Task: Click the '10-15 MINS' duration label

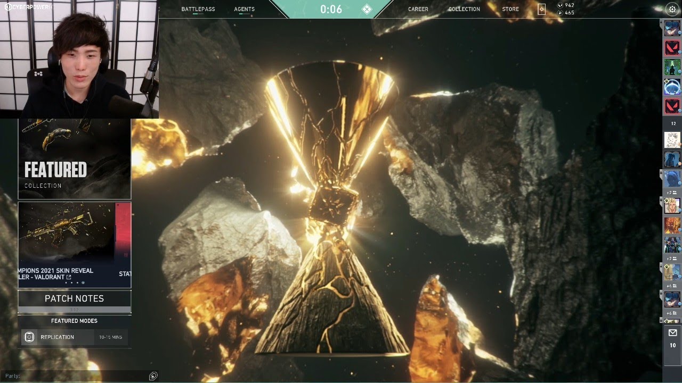Action: [x=110, y=337]
